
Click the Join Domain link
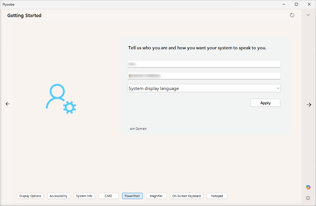click(138, 129)
